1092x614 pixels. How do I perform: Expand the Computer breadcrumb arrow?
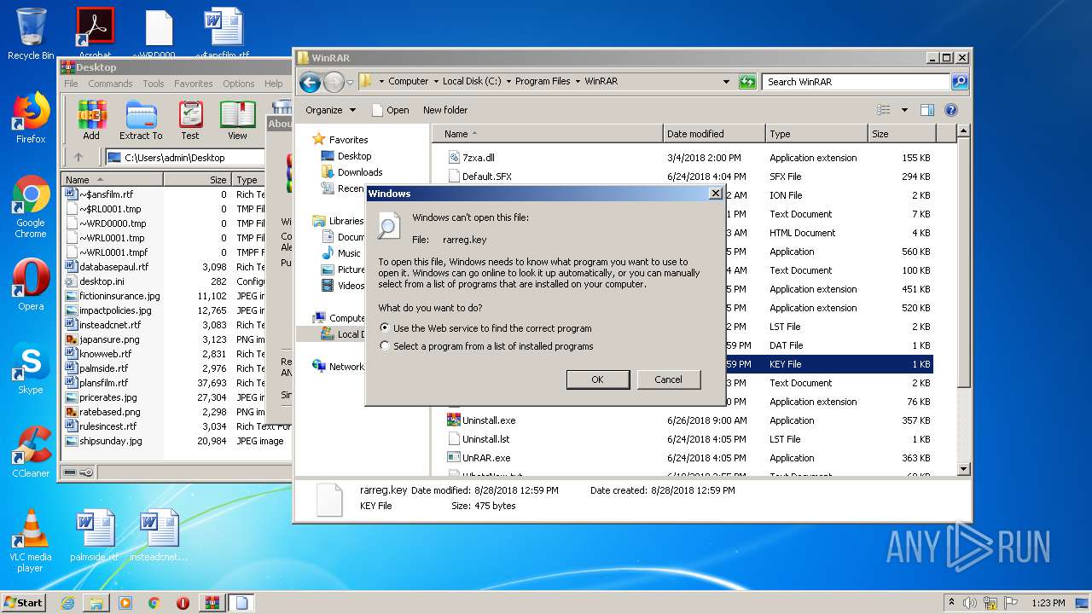(x=436, y=82)
